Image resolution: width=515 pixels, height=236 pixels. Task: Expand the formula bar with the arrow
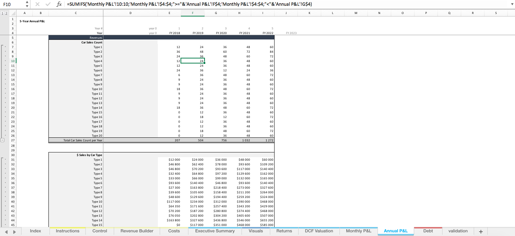(x=512, y=4)
